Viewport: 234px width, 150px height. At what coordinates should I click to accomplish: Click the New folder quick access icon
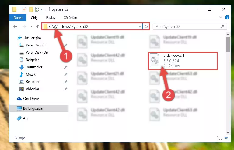tap(31, 9)
